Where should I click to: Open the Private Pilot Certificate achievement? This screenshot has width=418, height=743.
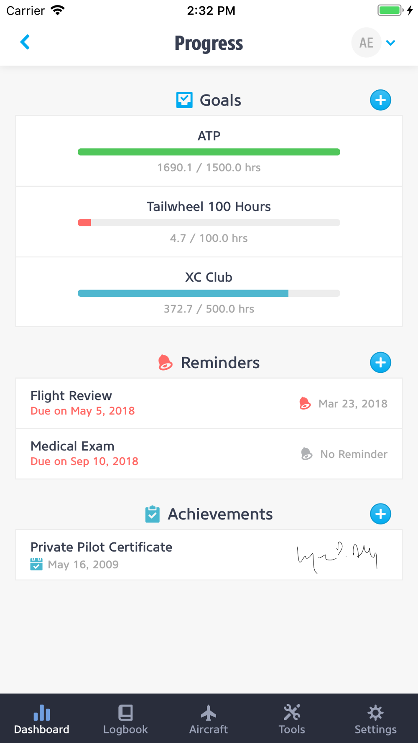coord(102,547)
